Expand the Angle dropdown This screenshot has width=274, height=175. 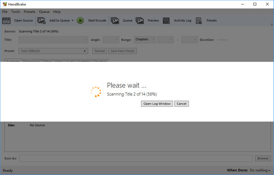coord(111,40)
